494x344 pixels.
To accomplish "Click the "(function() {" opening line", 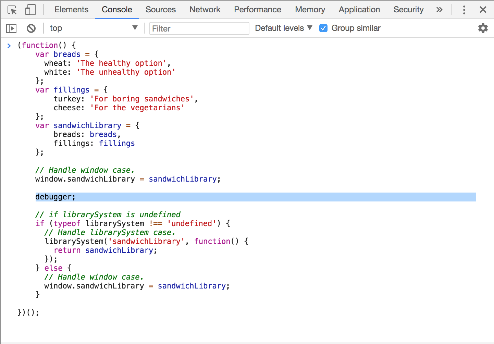I will pyautogui.click(x=47, y=46).
